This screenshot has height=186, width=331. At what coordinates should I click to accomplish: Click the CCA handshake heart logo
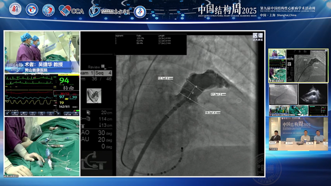(x=71, y=11)
